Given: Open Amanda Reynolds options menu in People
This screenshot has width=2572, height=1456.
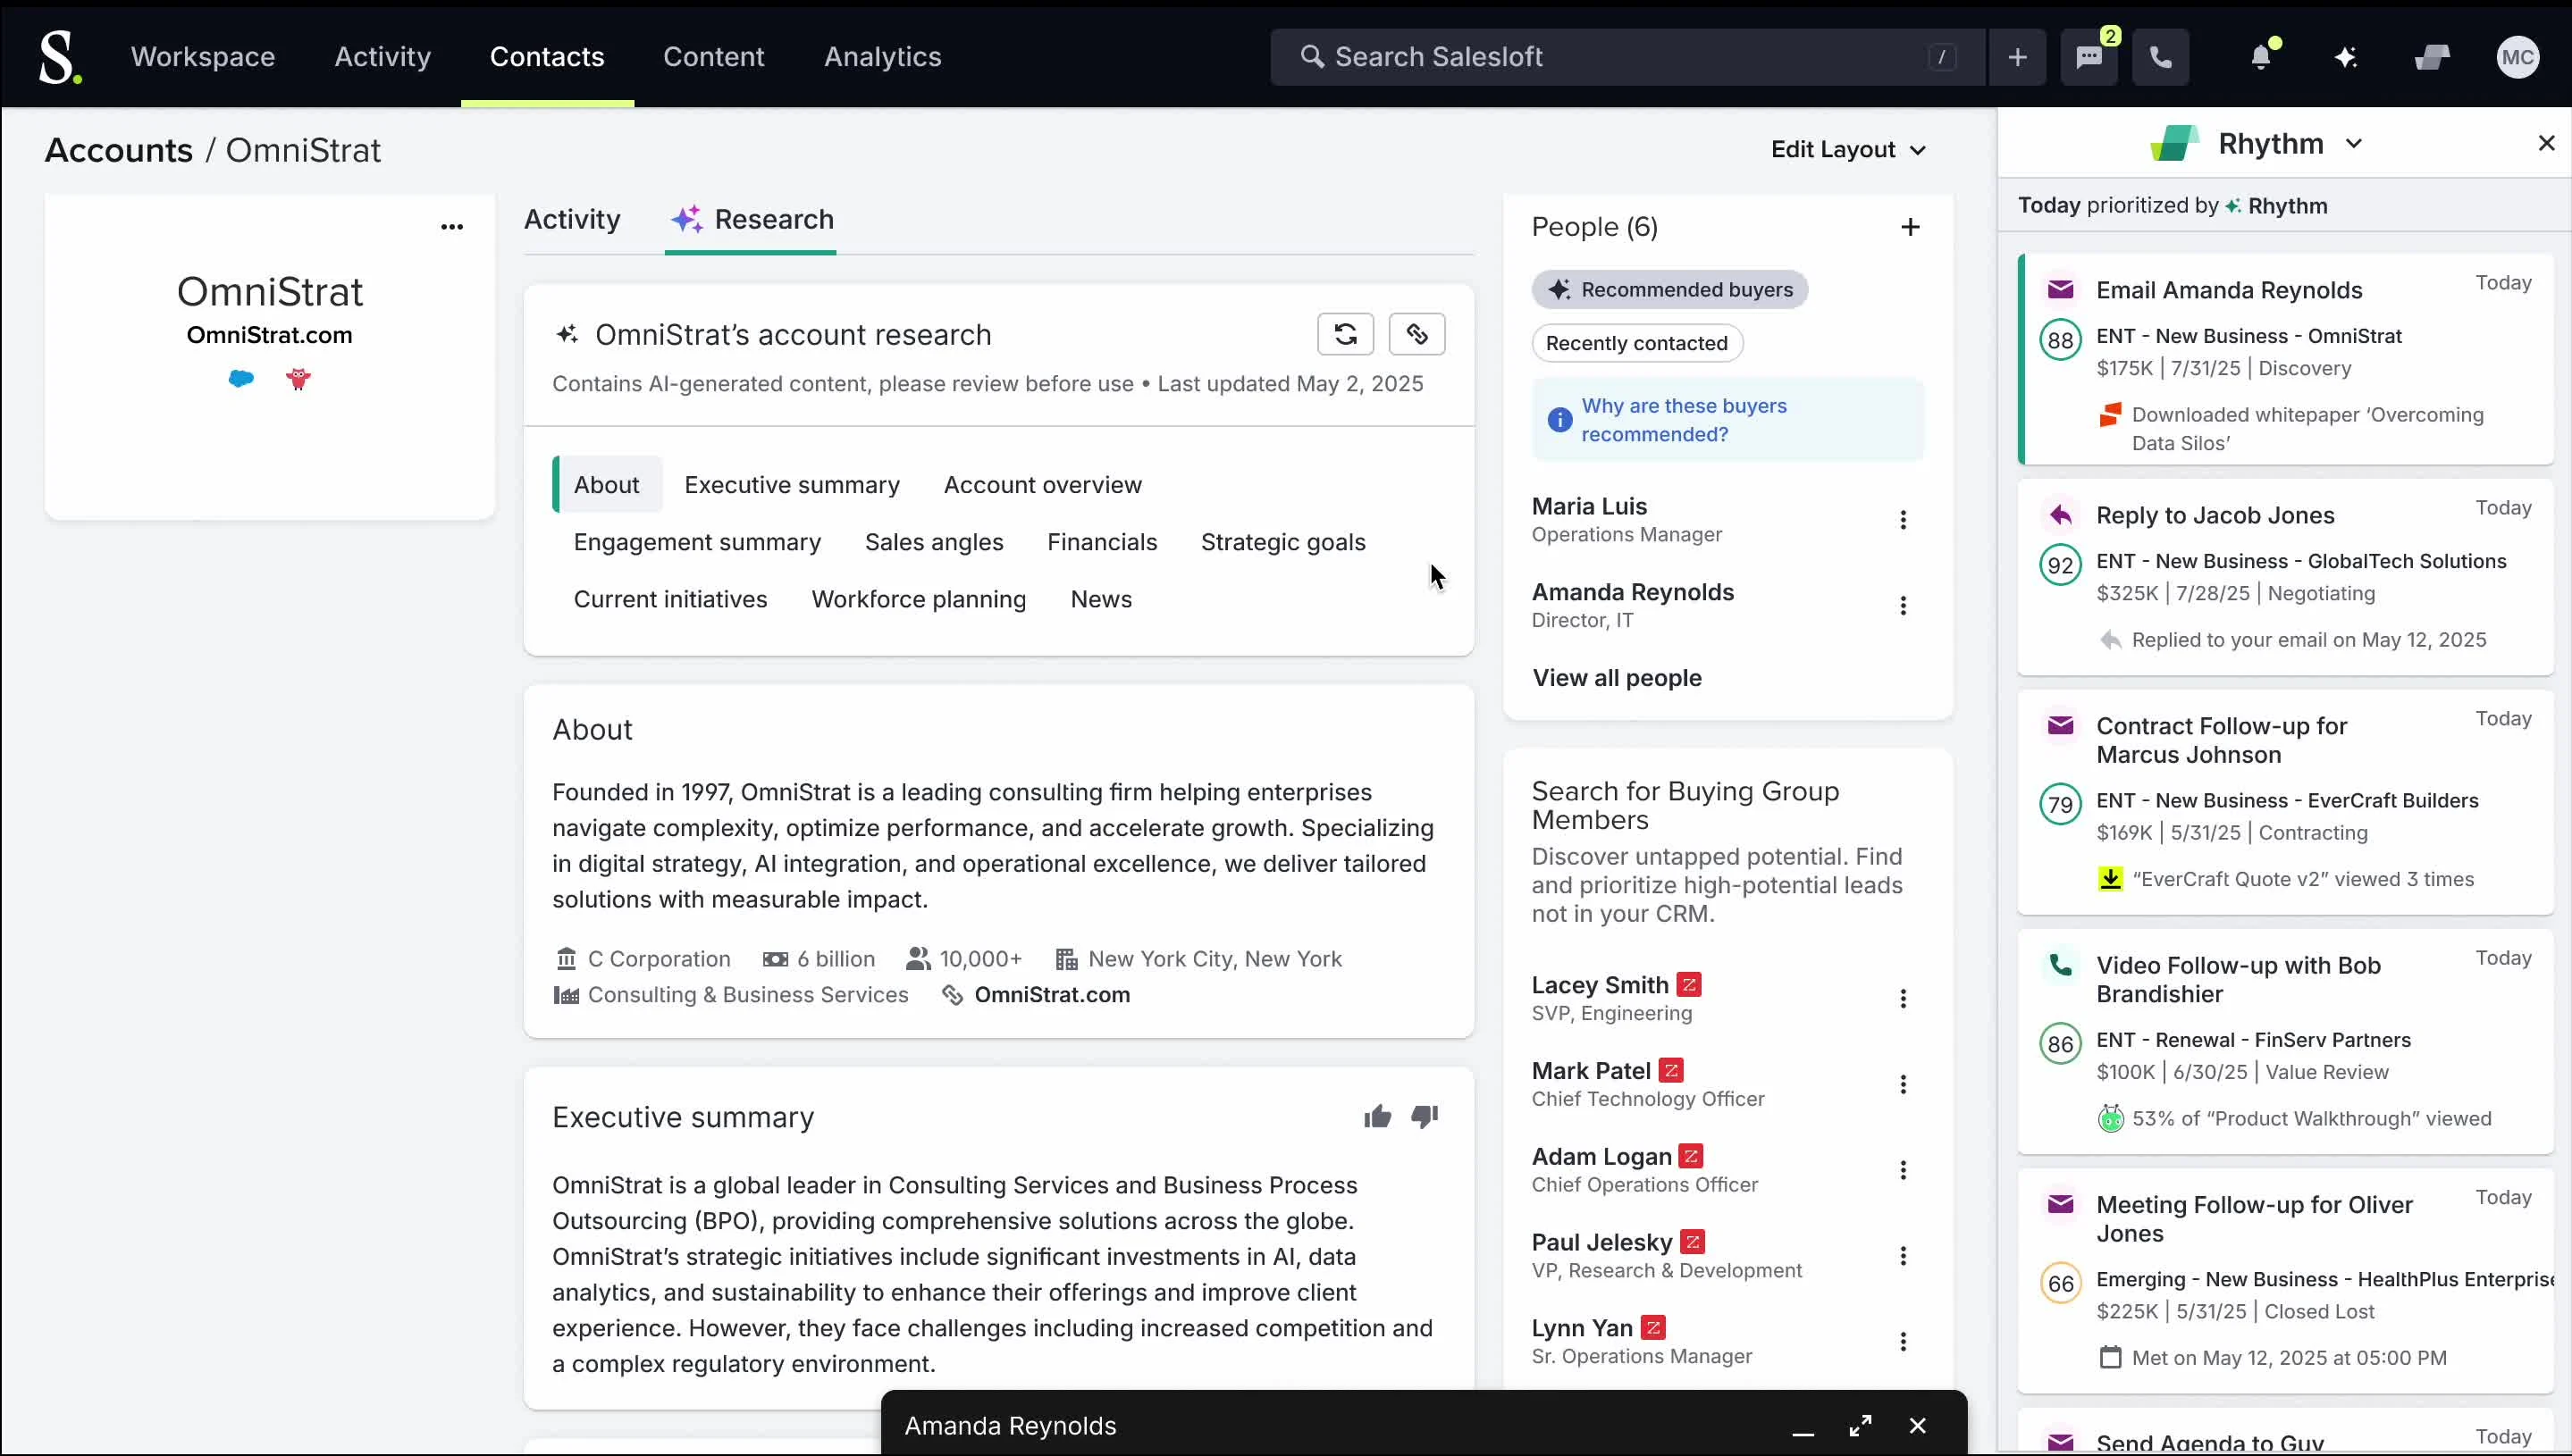Looking at the screenshot, I should (1903, 606).
